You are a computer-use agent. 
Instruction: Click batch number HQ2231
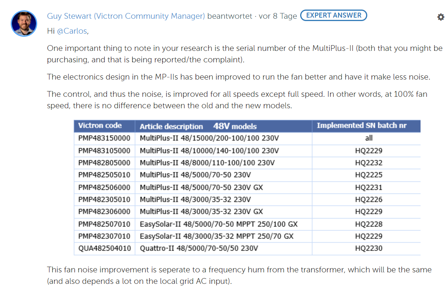click(369, 187)
